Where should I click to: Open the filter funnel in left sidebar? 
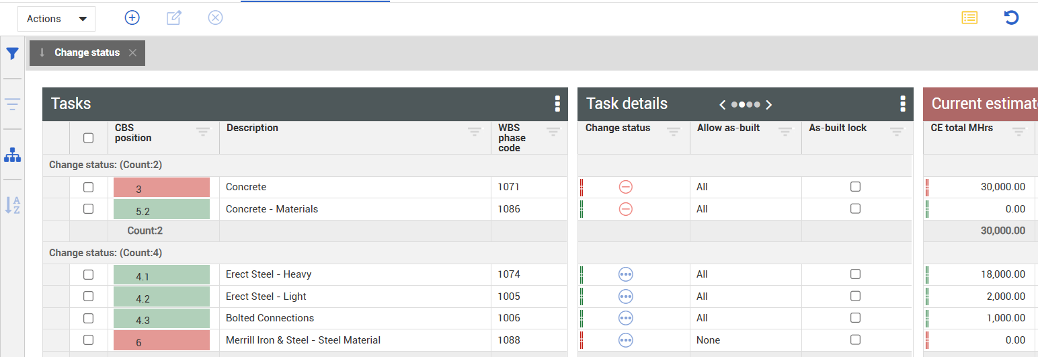(12, 54)
